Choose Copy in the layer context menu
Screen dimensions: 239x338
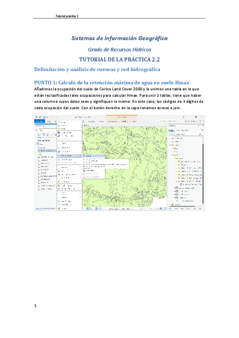click(69, 122)
